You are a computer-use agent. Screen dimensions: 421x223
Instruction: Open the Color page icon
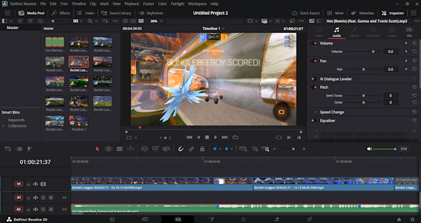244,219
